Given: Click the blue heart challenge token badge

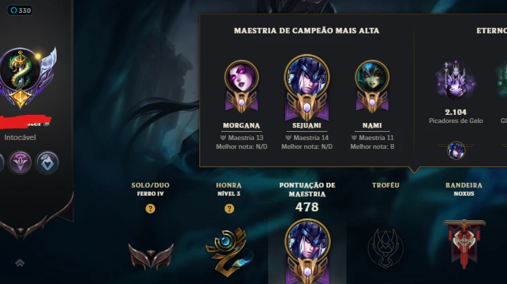Looking at the screenshot, I should click(x=47, y=162).
